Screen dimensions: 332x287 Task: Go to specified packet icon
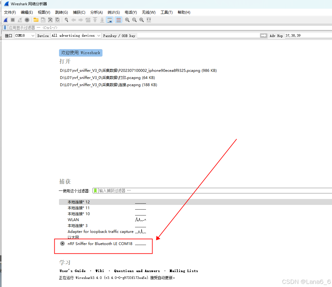(88, 20)
